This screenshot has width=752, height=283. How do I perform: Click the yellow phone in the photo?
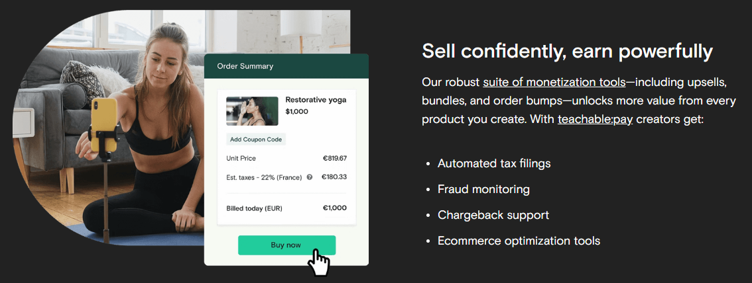point(104,124)
